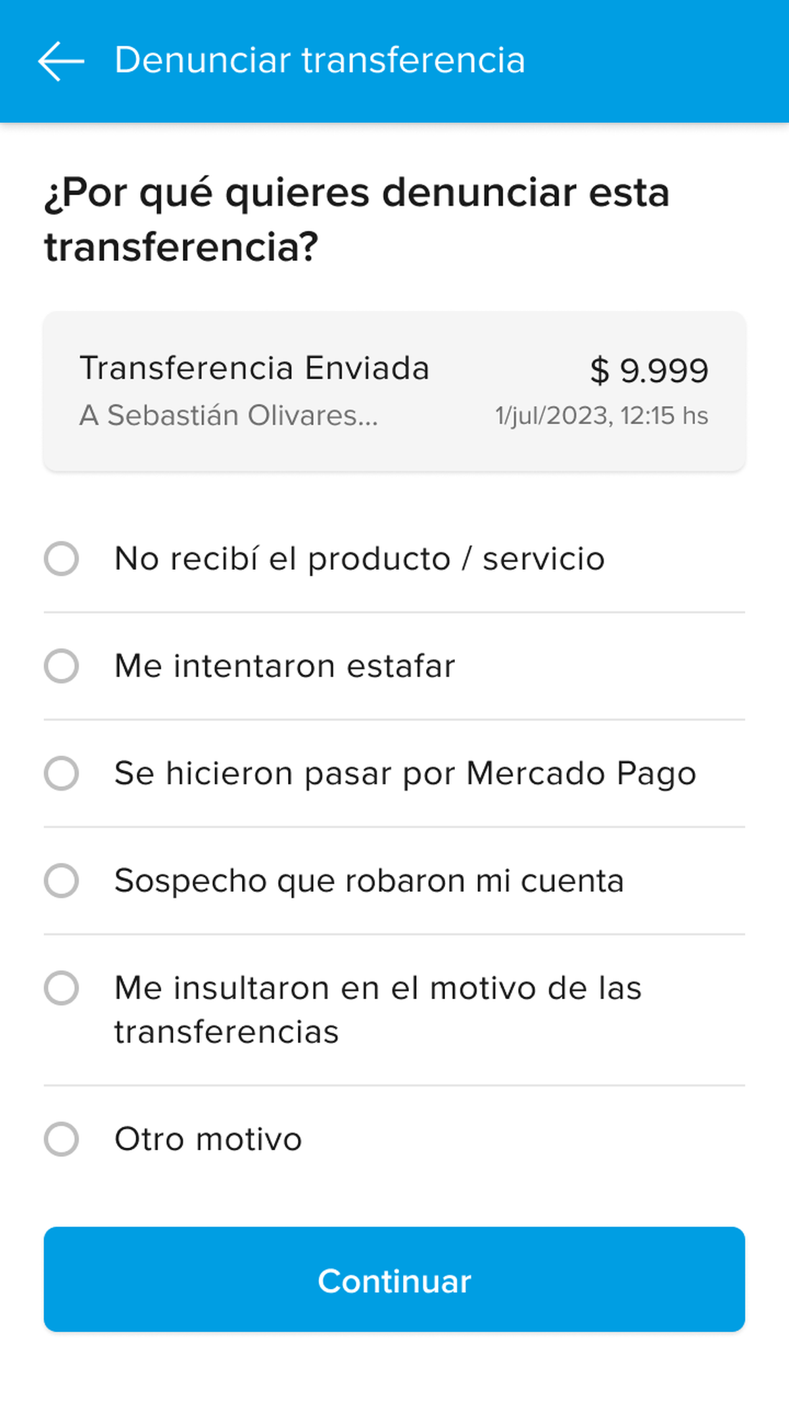Click the text "Me insultaron en el motivo de las transferencias"
This screenshot has height=1402, width=789.
377,1010
